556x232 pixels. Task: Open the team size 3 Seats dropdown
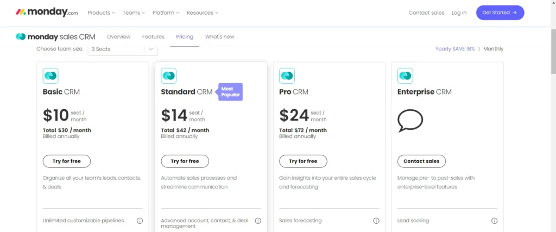click(x=123, y=49)
